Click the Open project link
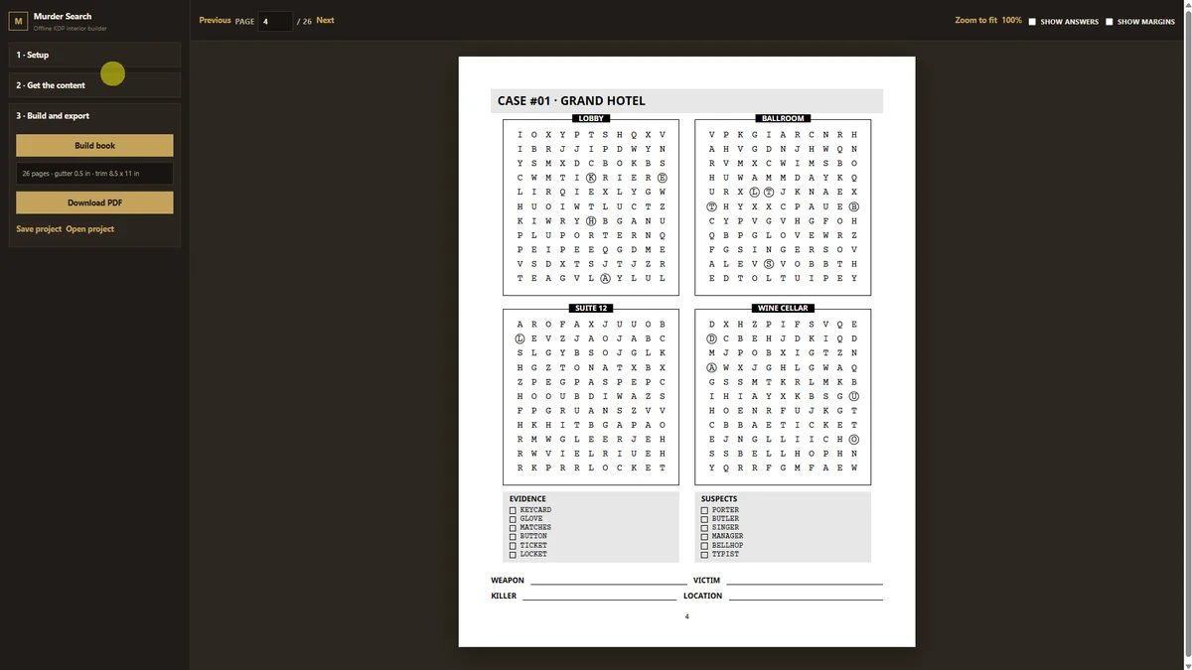 [x=89, y=229]
